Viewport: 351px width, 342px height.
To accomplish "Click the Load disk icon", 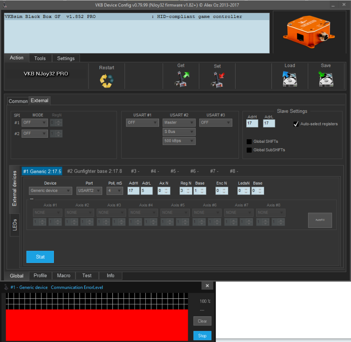I will pos(289,79).
